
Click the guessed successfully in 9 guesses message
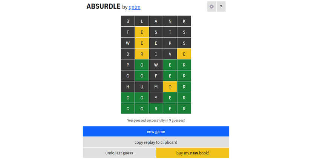[x=156, y=121]
